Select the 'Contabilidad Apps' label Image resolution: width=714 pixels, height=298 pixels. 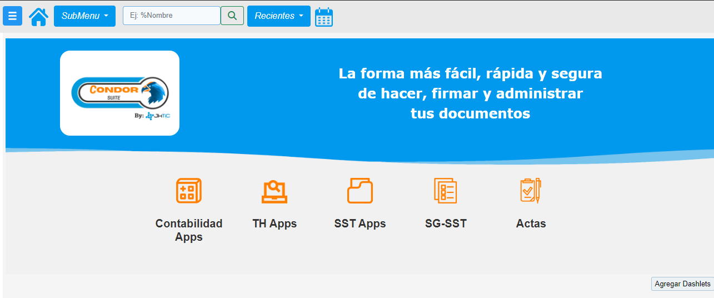click(x=189, y=230)
